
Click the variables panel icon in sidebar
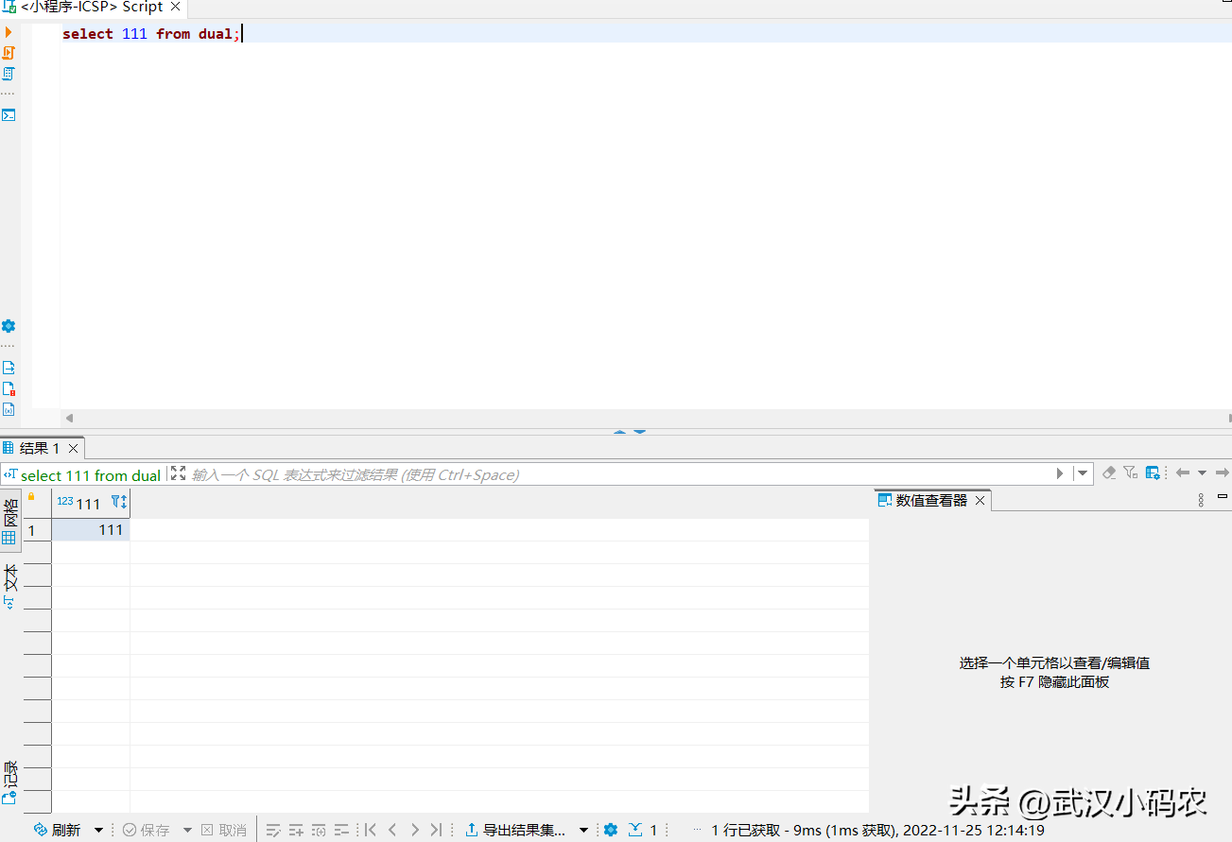pos(9,409)
